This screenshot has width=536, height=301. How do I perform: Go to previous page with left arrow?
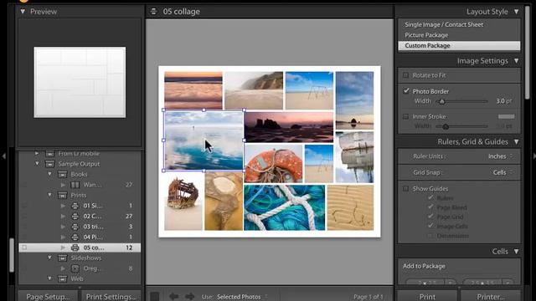pos(173,296)
